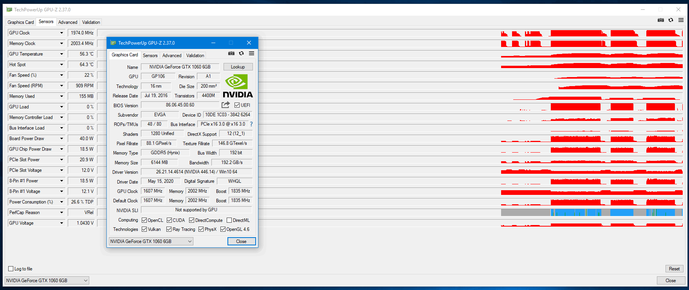Viewport: 689px width, 290px height.
Task: Click the GPU Clock value '1974.0 MHz'
Action: 82,33
